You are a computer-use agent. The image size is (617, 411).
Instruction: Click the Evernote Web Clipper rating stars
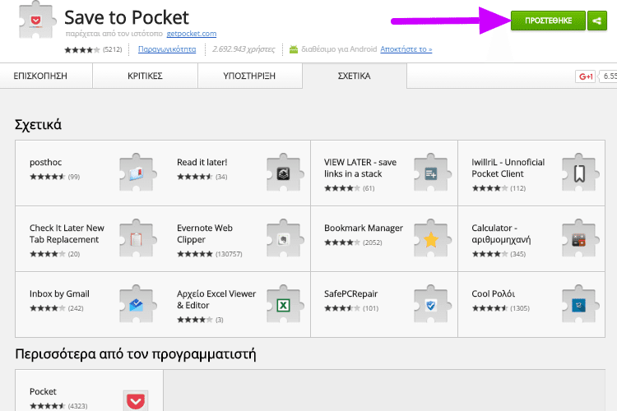point(195,254)
